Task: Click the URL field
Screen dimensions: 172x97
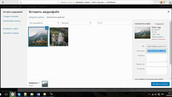Action: pos(156,46)
